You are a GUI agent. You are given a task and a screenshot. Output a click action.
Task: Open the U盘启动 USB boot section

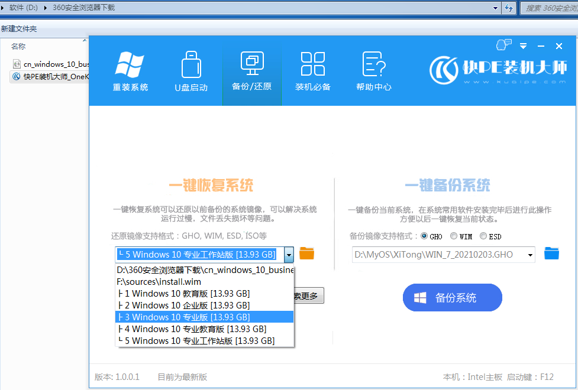point(191,71)
